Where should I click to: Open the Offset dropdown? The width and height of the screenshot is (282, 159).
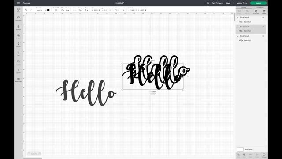pyautogui.click(x=67, y=10)
